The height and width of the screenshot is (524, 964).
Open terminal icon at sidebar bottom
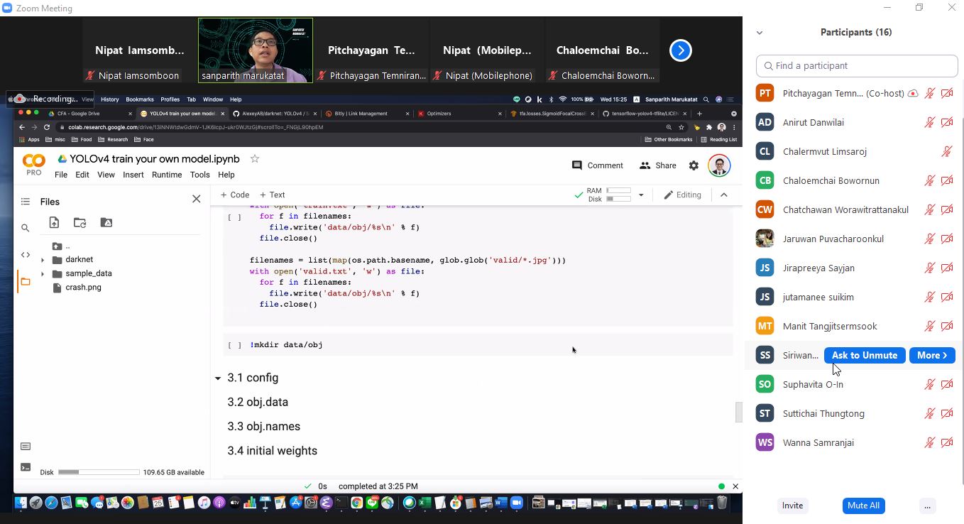pos(26,467)
